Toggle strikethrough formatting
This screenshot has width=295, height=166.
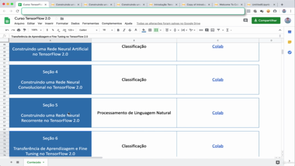click(130, 30)
